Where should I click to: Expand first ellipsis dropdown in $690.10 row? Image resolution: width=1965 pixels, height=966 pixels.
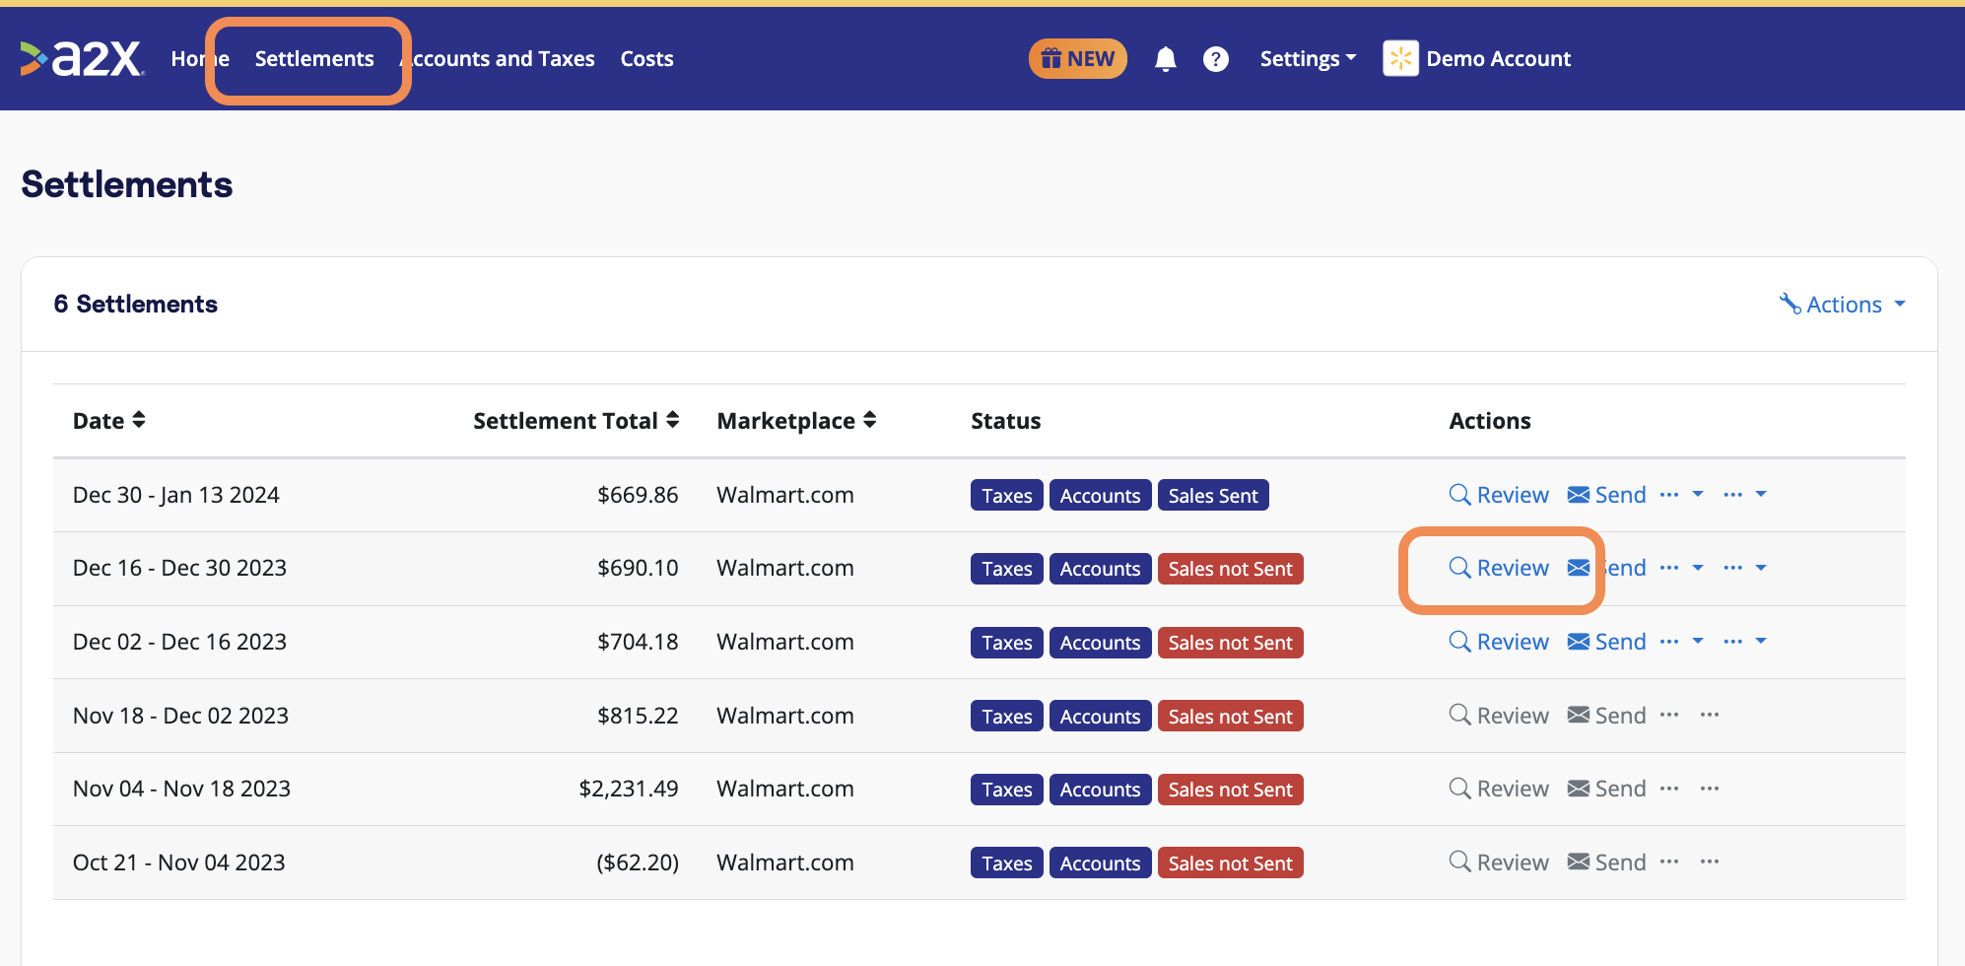pyautogui.click(x=1681, y=568)
